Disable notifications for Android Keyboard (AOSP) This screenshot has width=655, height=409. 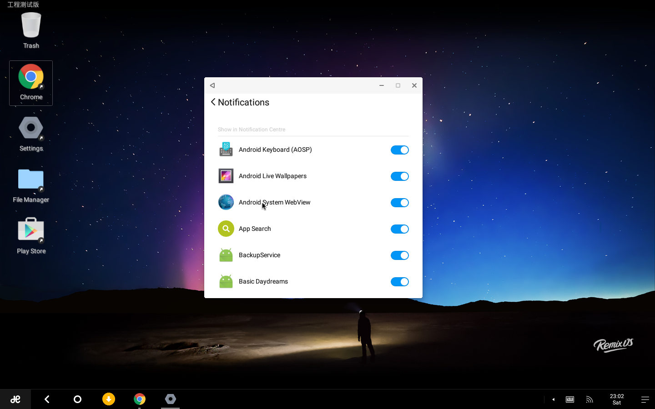400,150
